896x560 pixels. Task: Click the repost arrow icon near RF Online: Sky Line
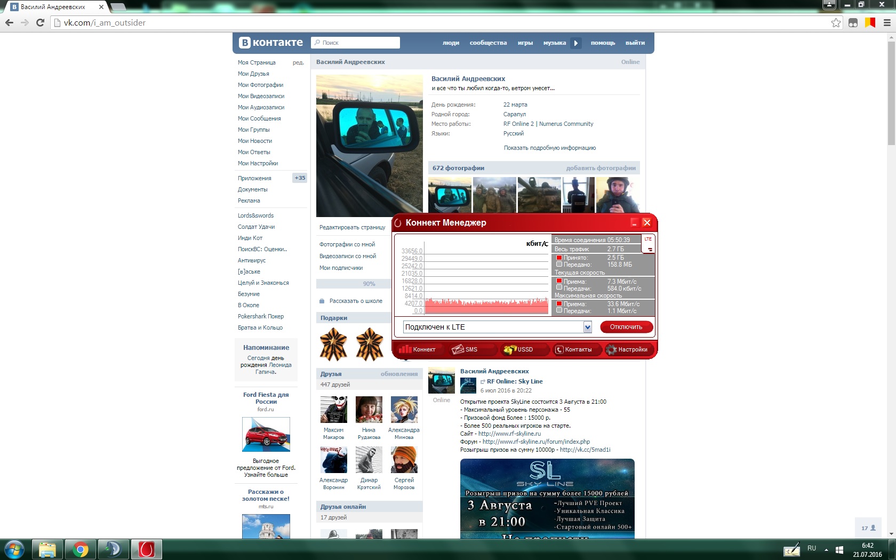click(483, 382)
